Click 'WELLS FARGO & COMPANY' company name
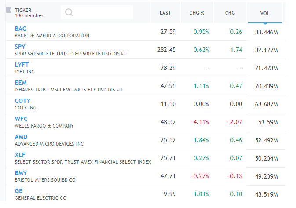 coord(44,126)
